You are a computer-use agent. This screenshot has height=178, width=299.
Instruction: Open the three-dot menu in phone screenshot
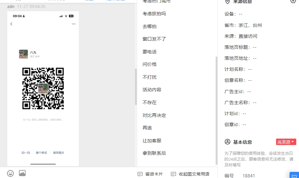pyautogui.click(x=74, y=24)
